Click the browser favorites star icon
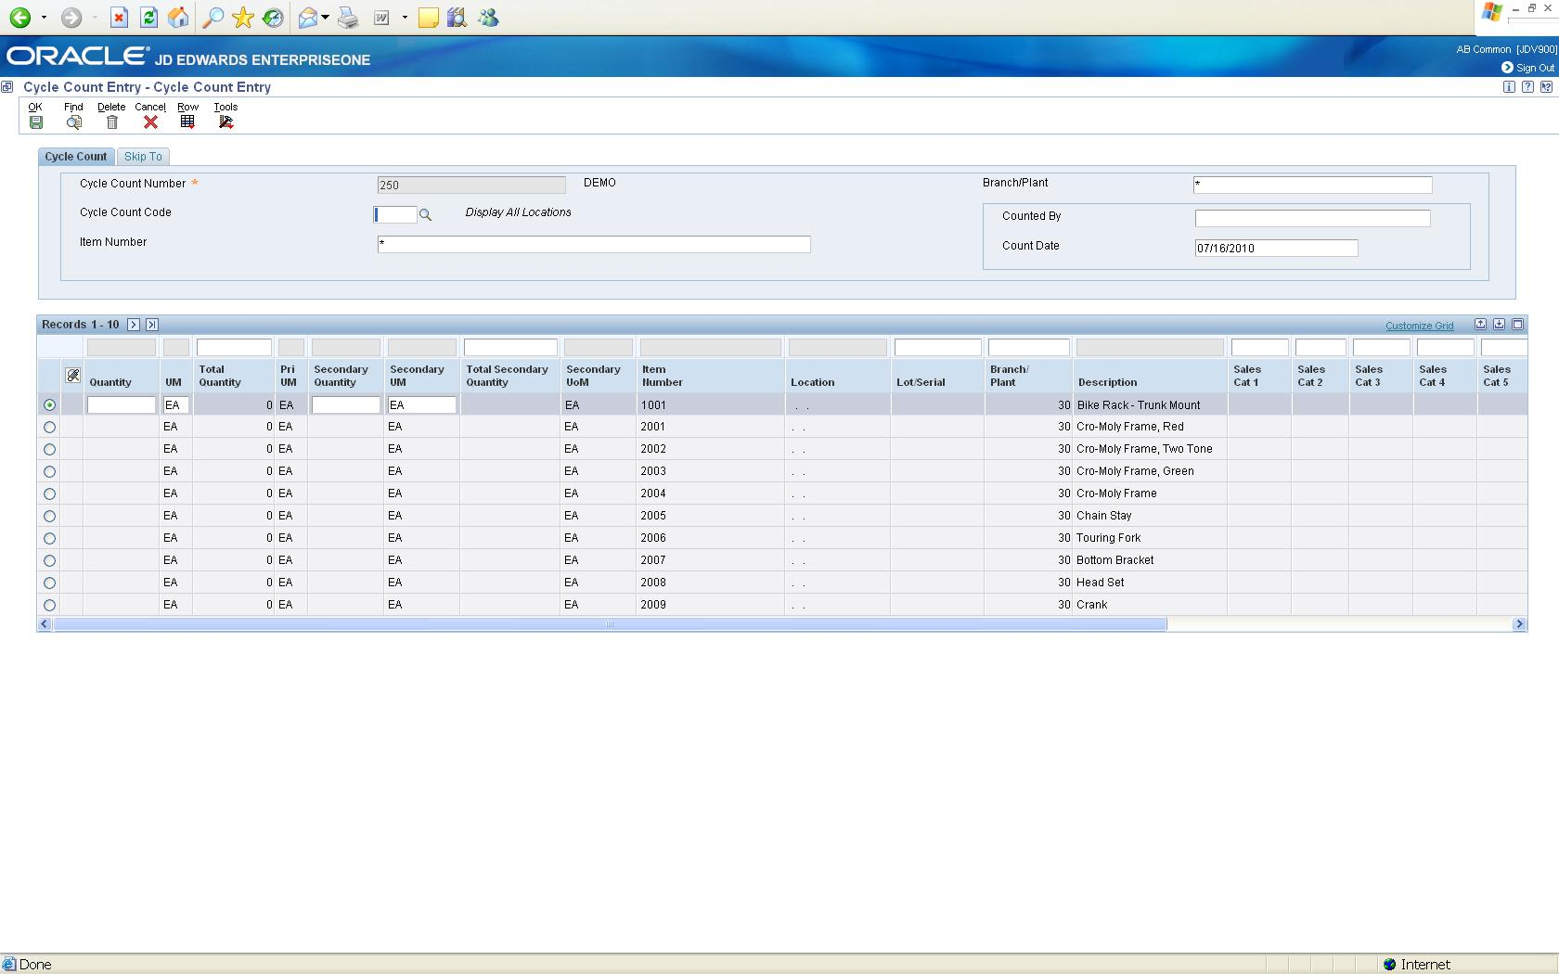 click(243, 18)
